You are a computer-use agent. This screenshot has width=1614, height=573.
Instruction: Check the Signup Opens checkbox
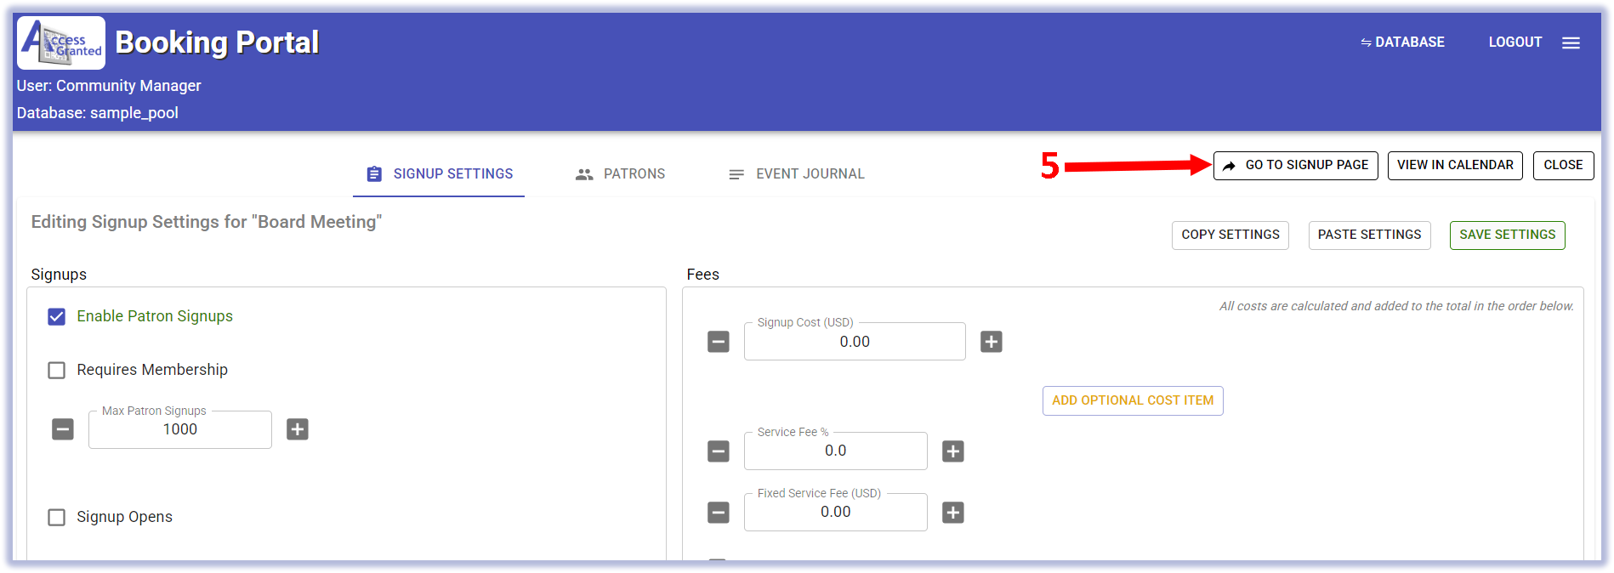click(57, 518)
